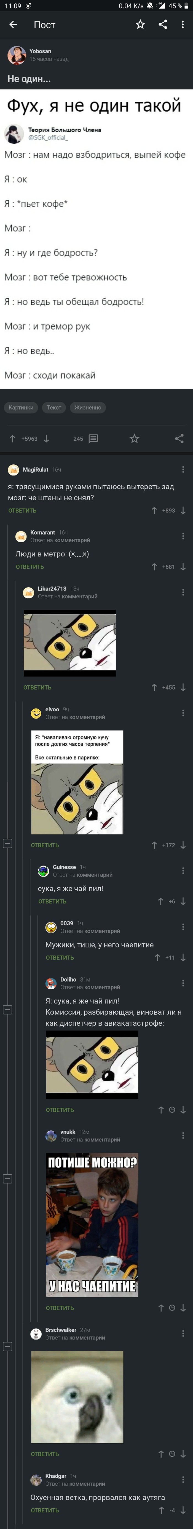Viewport: 193px width, 1529px height.
Task: Upvote the post showing +5963
Action: point(12,439)
